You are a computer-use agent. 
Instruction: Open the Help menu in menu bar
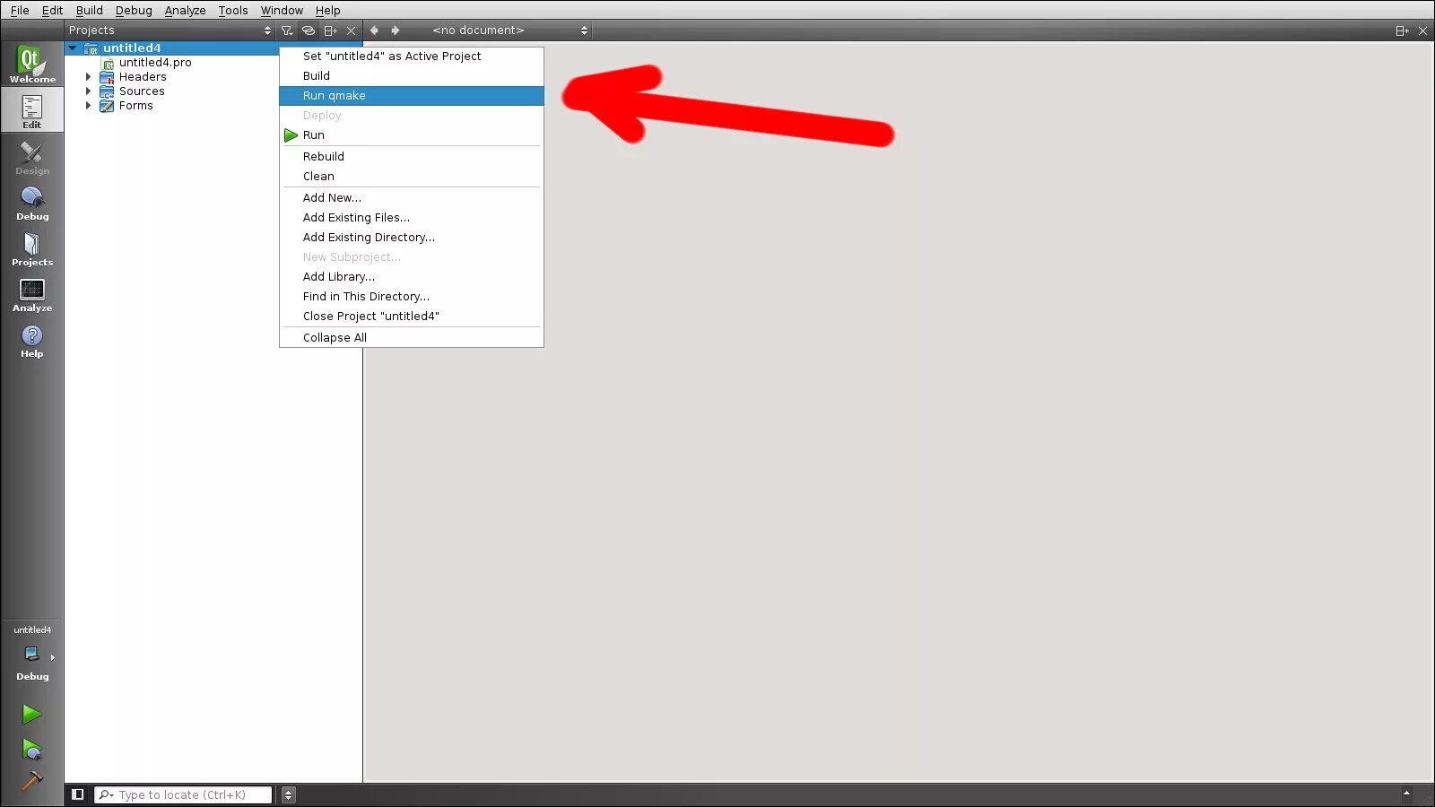pos(327,11)
